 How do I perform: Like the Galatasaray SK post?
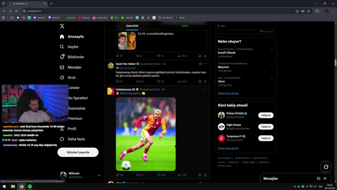[161, 175]
